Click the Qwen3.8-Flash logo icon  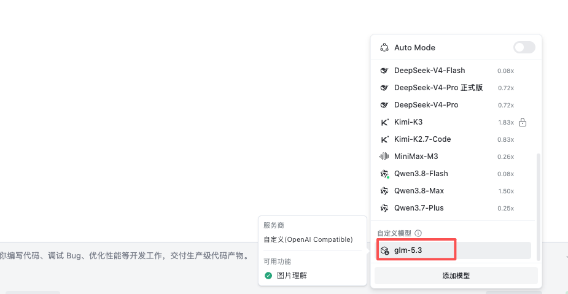tap(384, 174)
